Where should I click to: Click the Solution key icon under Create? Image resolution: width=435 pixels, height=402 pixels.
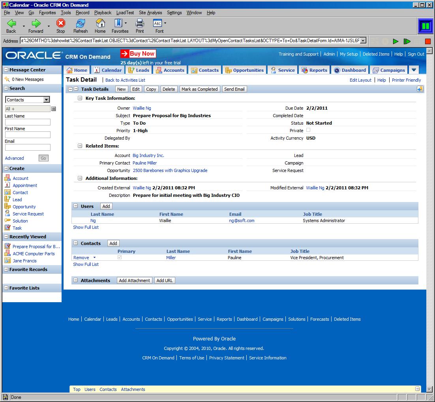coord(7,221)
